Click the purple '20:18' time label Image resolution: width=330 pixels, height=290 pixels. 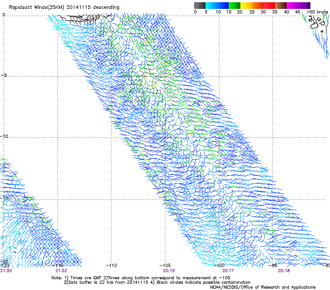click(x=284, y=271)
